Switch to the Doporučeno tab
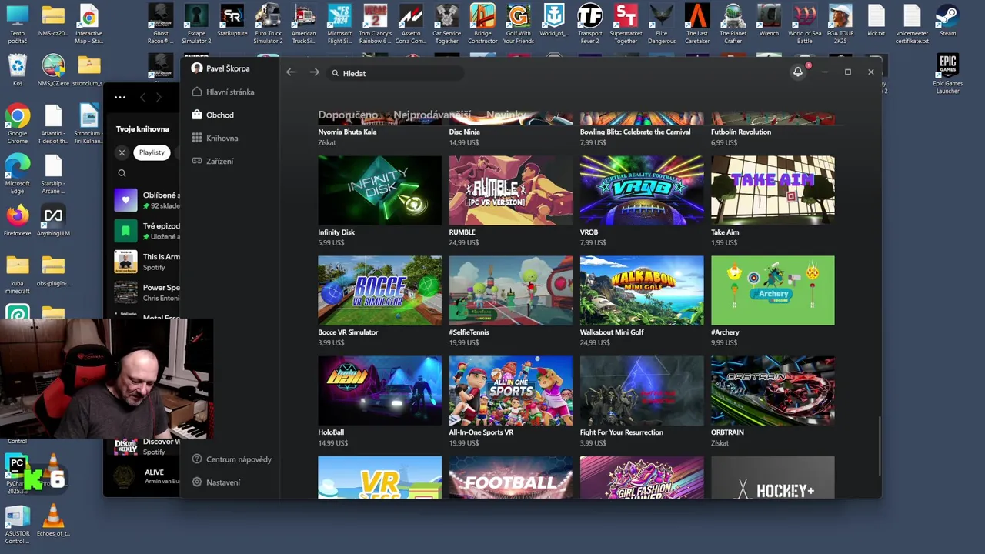The height and width of the screenshot is (554, 985). pyautogui.click(x=348, y=115)
